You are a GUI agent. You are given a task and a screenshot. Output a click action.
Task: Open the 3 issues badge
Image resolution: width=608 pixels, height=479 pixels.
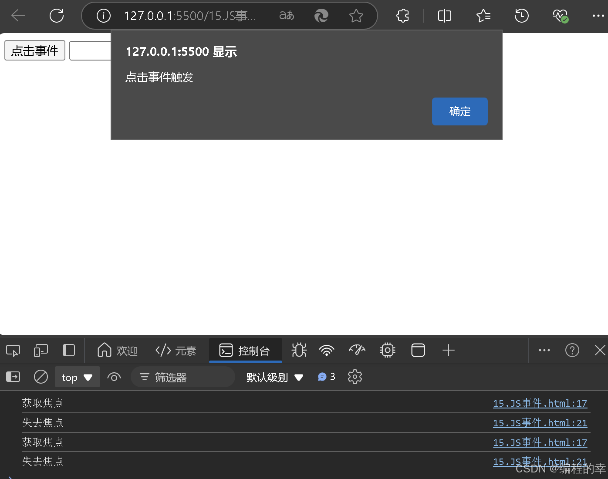tap(327, 377)
